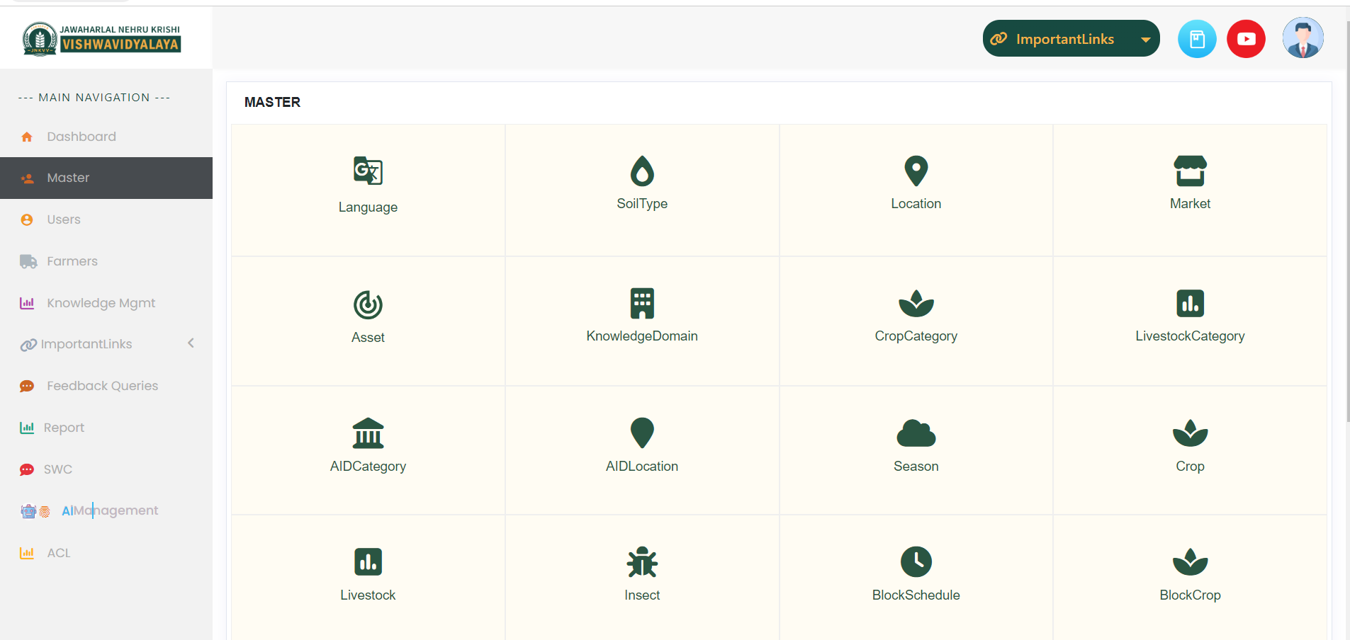This screenshot has width=1350, height=640.
Task: Open the Season cloud icon
Action: (x=916, y=433)
